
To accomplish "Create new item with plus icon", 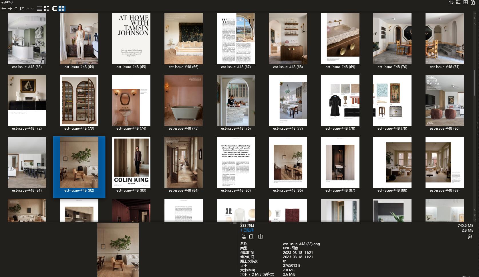I will coord(466,3).
